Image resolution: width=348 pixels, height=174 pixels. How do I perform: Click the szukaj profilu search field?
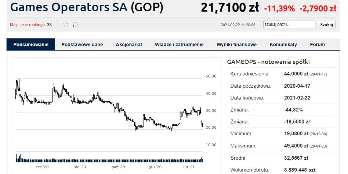click(289, 24)
